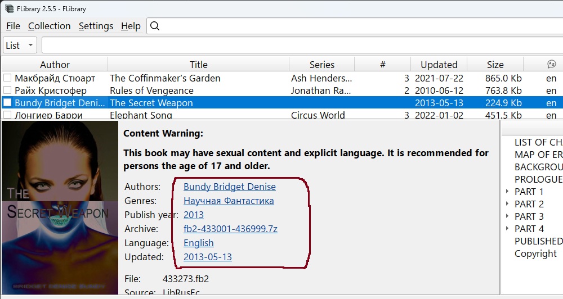Check the box for The Coffinmaker's Garden
Viewport: 563px width, 299px height.
tap(7, 78)
